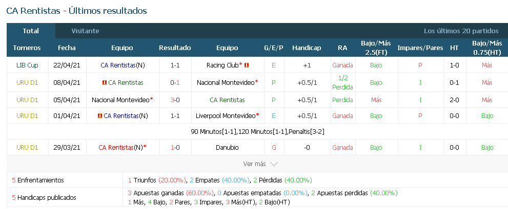Open Los últimos 20 partidos selector
The width and height of the screenshot is (508, 209).
461,31
